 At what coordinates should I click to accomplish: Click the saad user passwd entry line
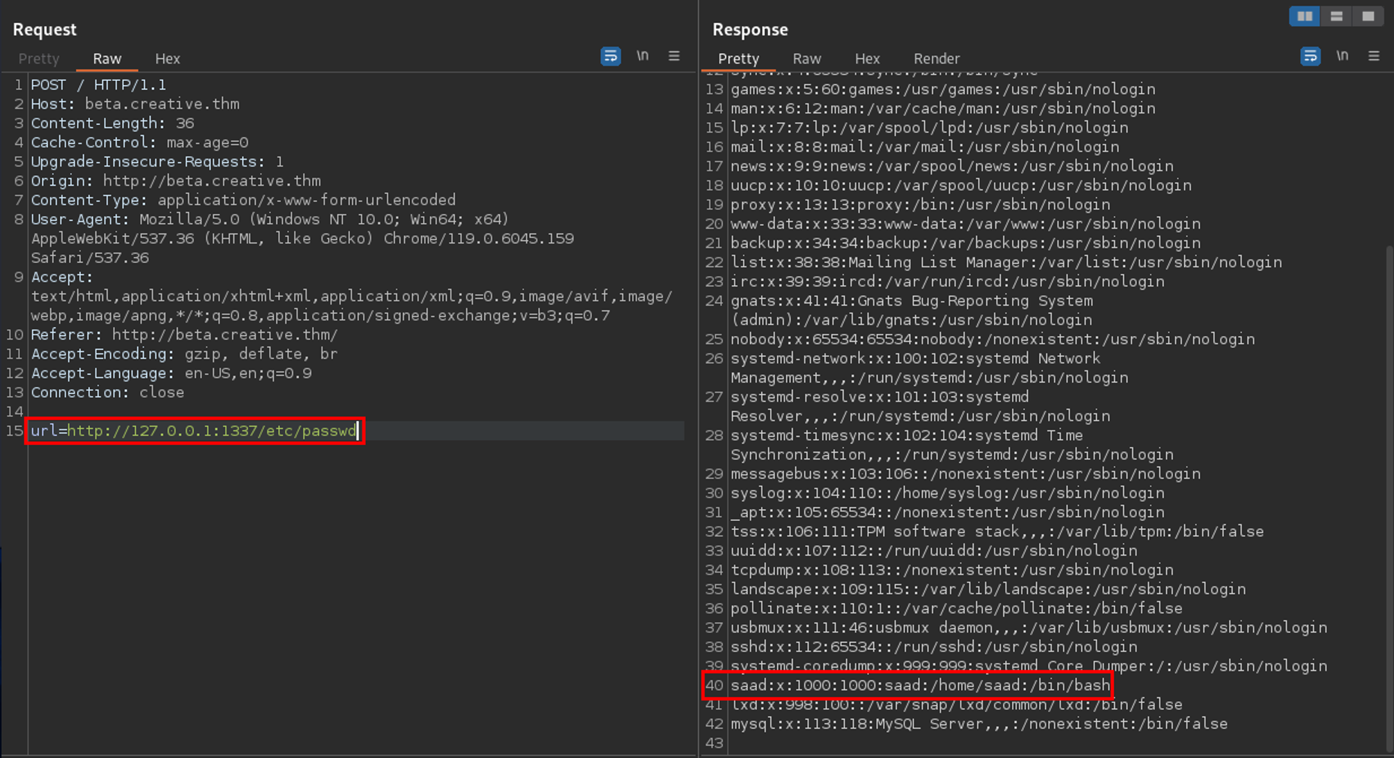pos(920,685)
